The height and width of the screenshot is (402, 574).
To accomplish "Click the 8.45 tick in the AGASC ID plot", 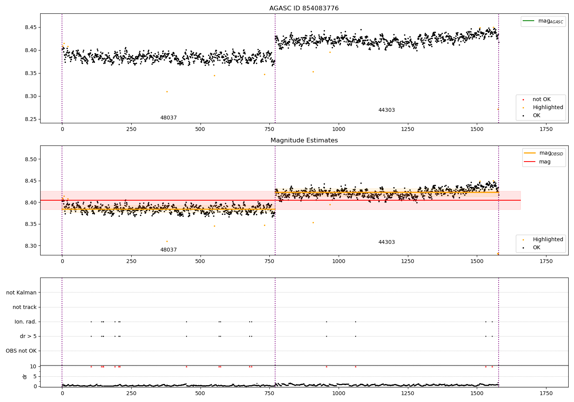I will pyautogui.click(x=30, y=28).
